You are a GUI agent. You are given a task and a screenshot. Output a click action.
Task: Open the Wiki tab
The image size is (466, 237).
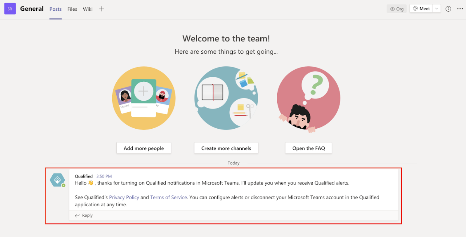88,9
